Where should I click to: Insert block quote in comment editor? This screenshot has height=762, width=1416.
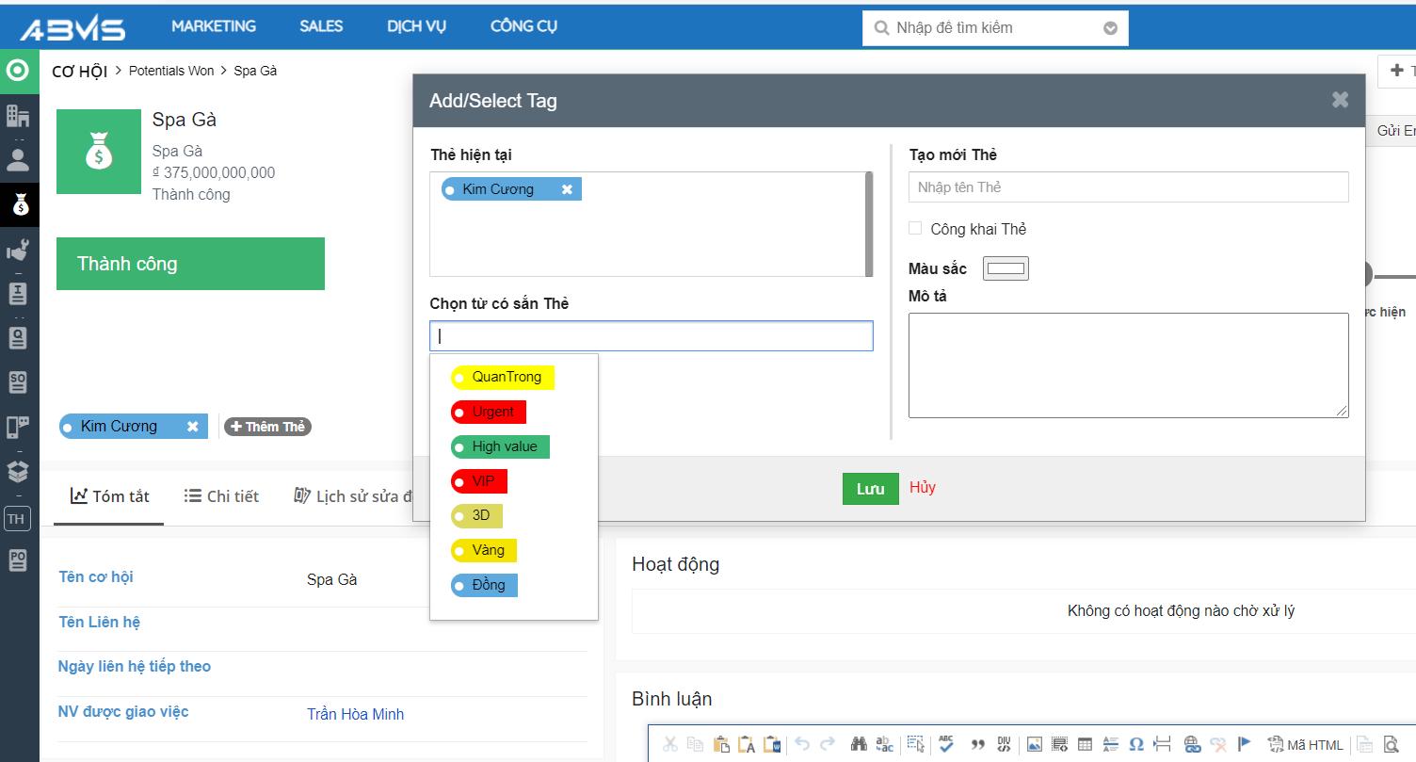(x=978, y=744)
